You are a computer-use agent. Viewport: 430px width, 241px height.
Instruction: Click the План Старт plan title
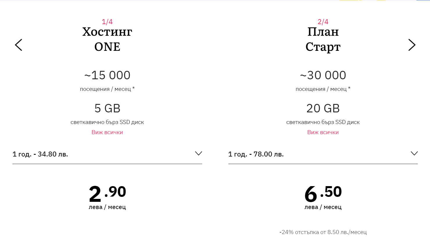click(x=323, y=39)
